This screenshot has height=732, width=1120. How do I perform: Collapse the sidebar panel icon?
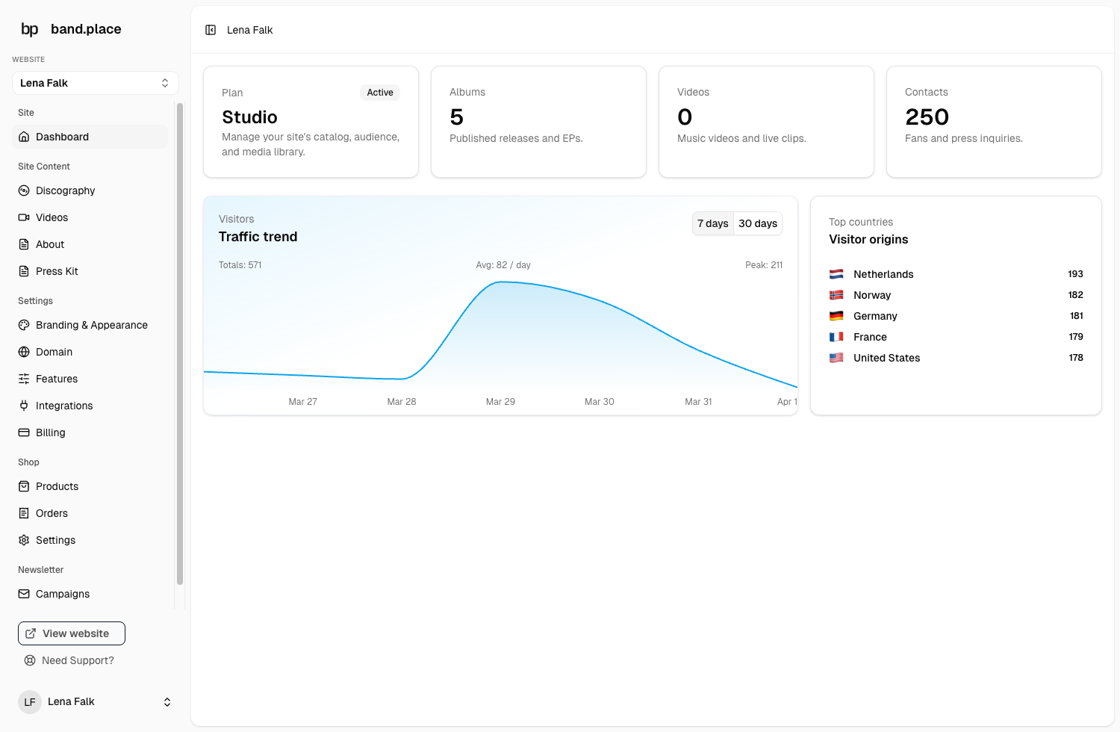(x=211, y=30)
